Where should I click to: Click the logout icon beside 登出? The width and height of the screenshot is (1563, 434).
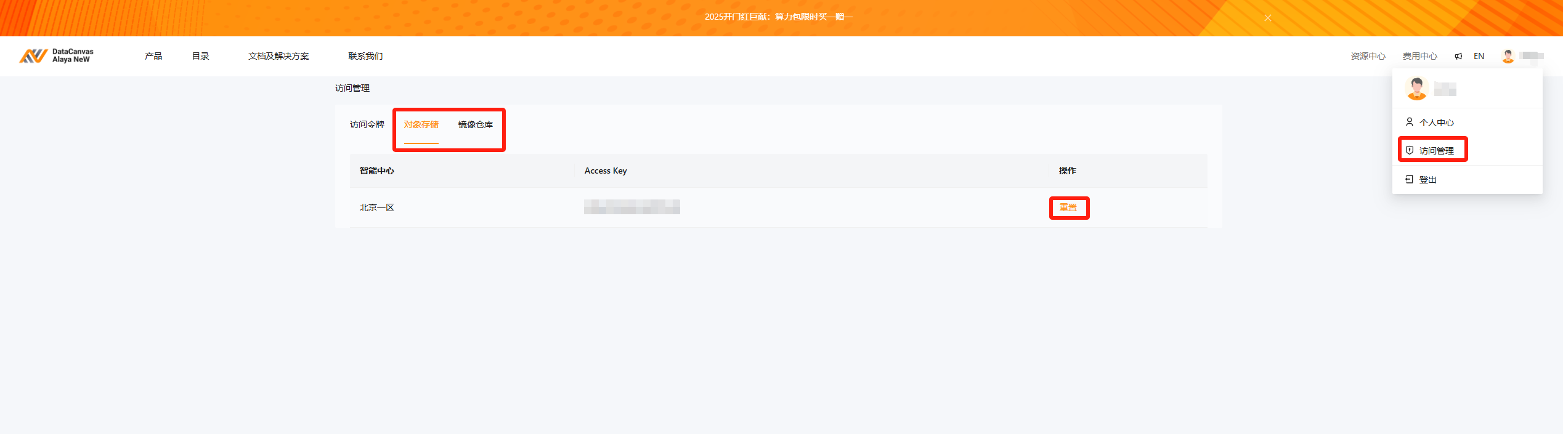point(1410,179)
